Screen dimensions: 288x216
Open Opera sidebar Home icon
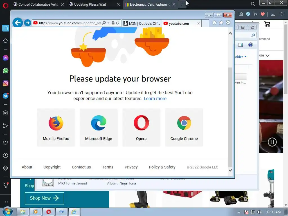(x=6, y=28)
